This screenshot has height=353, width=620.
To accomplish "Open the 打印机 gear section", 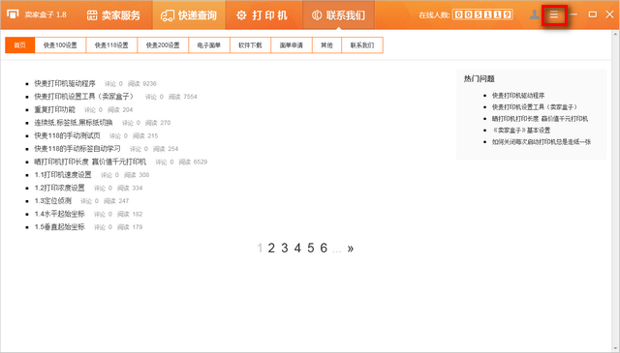I will (262, 15).
